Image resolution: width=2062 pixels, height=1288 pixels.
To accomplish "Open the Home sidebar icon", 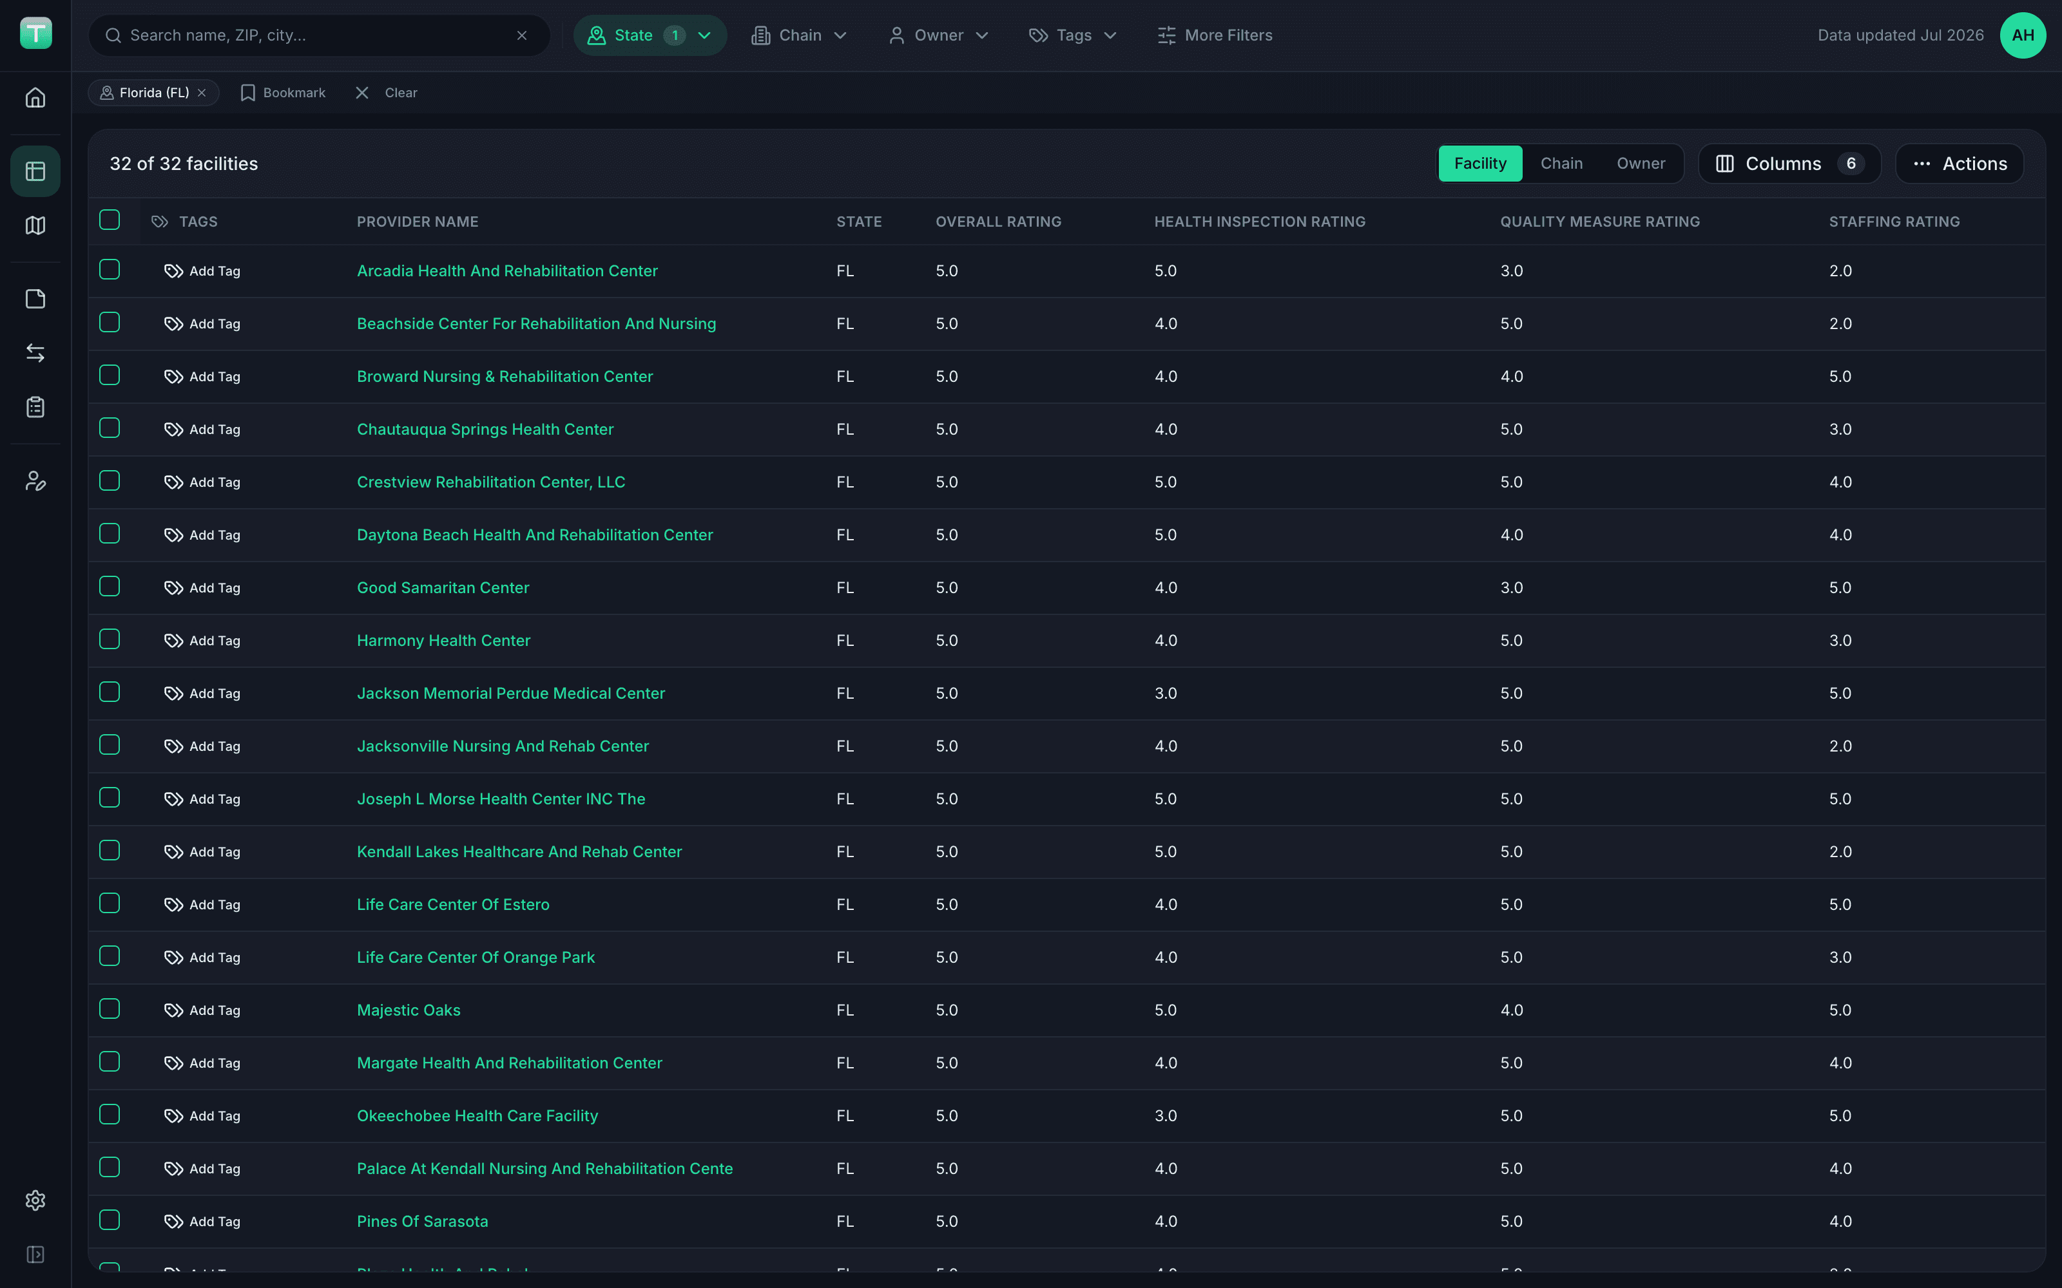I will [x=35, y=98].
